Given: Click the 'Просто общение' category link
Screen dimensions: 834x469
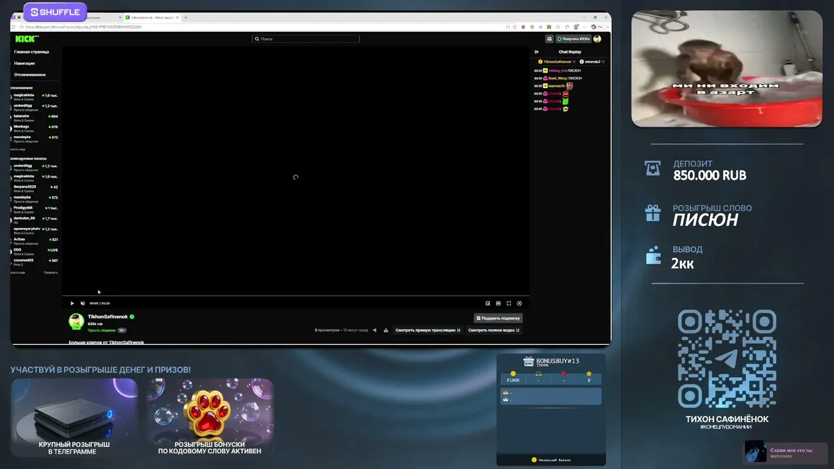Looking at the screenshot, I should click(102, 330).
